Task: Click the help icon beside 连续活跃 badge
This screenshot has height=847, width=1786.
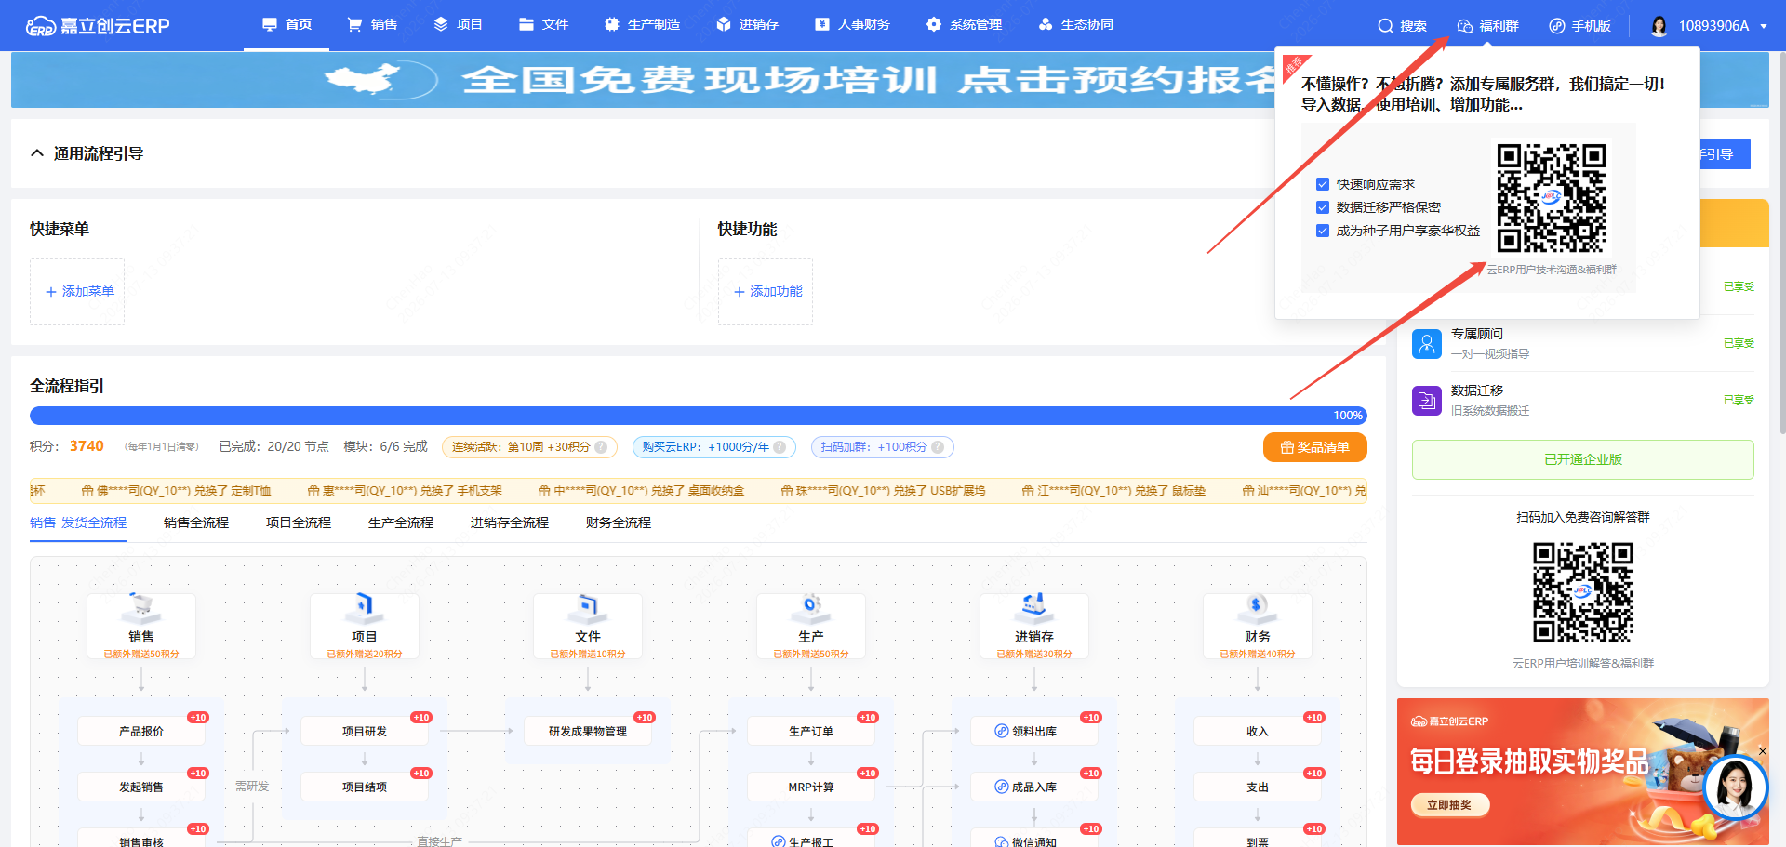Action: [601, 447]
